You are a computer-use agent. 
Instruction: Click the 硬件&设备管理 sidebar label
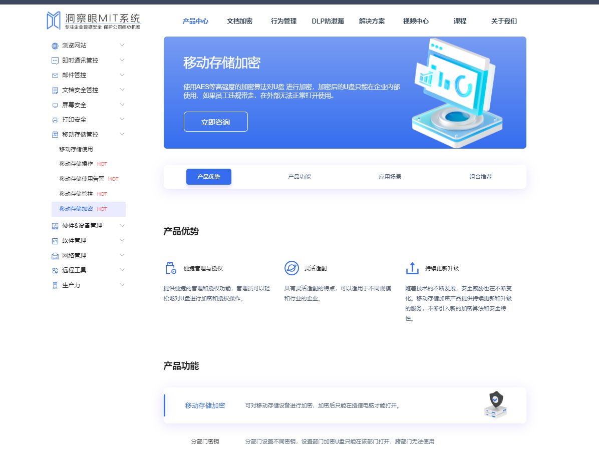[x=82, y=226]
